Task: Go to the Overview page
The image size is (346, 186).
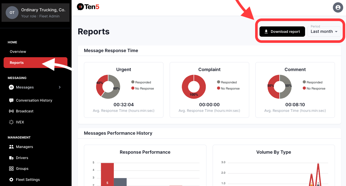Action: point(18,52)
